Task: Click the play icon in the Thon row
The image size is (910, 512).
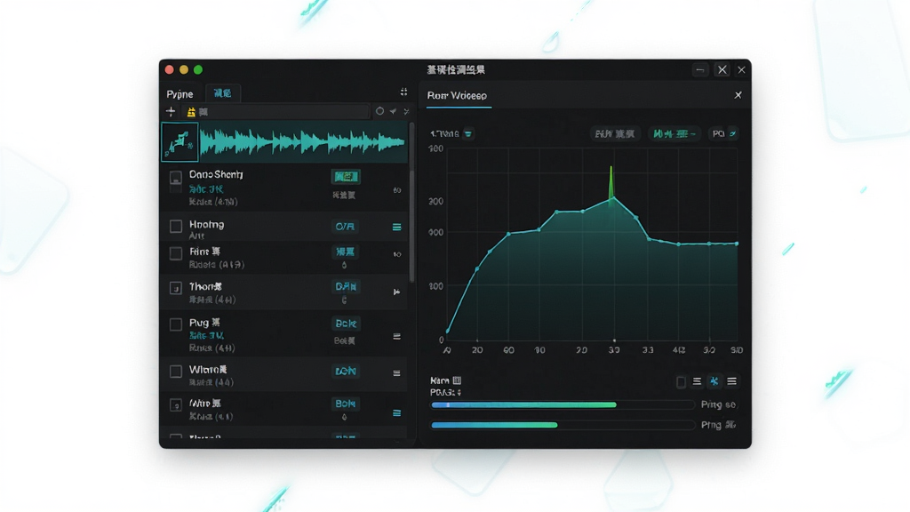Action: pyautogui.click(x=397, y=292)
